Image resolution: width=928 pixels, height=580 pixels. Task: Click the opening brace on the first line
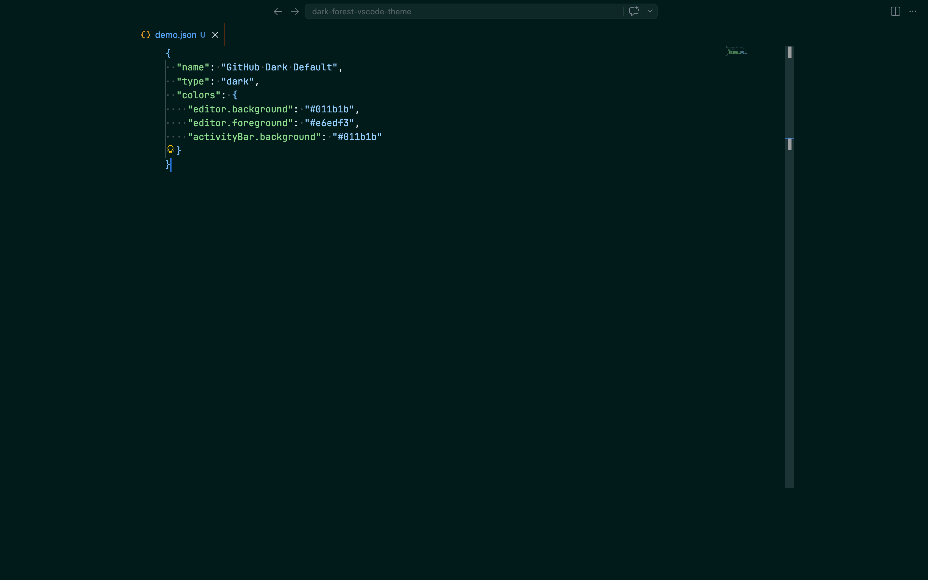point(168,53)
